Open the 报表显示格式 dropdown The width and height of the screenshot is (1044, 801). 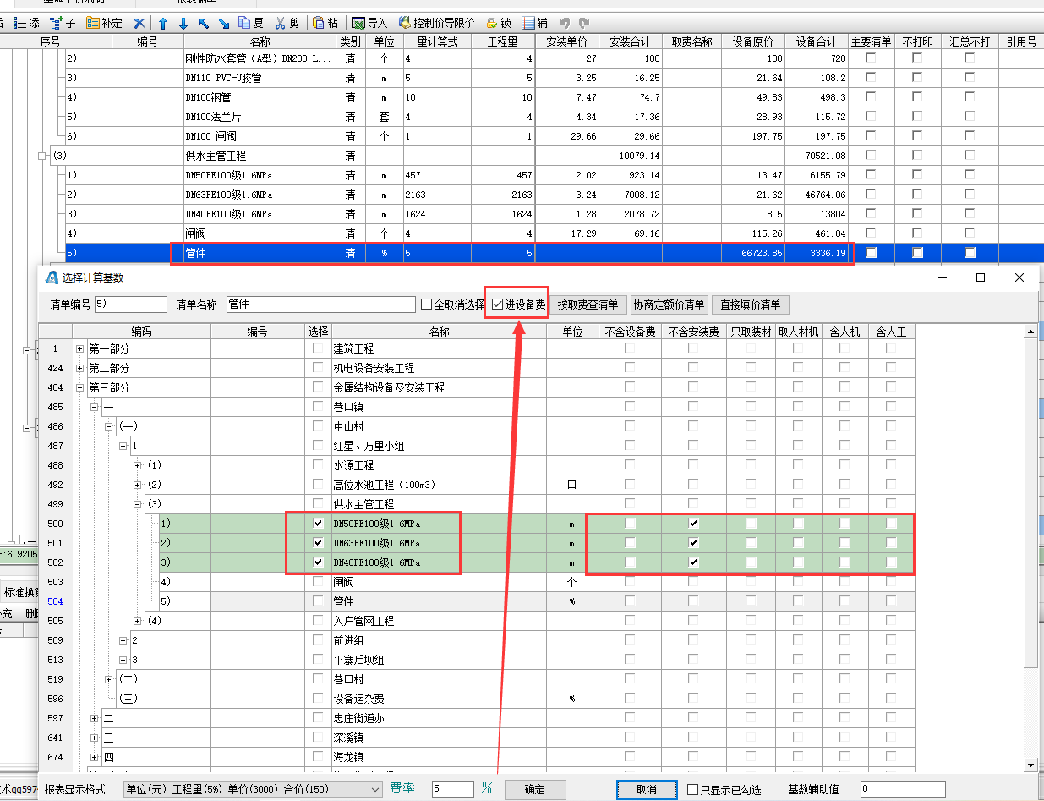tap(375, 789)
